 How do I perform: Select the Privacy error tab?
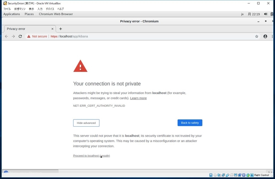coord(30,29)
